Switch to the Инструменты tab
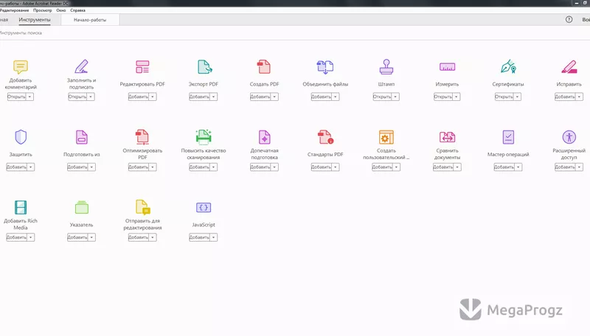590x336 pixels. click(35, 20)
